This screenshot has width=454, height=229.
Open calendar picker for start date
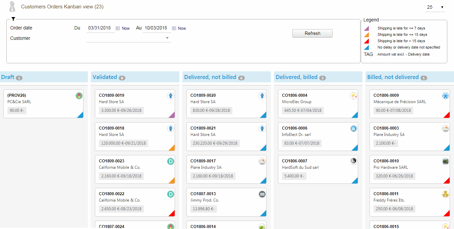coord(118,28)
